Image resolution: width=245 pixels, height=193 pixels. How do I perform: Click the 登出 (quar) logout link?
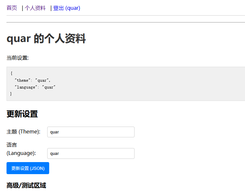click(x=66, y=8)
